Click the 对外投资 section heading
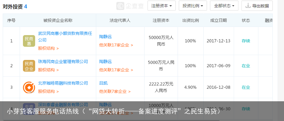 13,7
